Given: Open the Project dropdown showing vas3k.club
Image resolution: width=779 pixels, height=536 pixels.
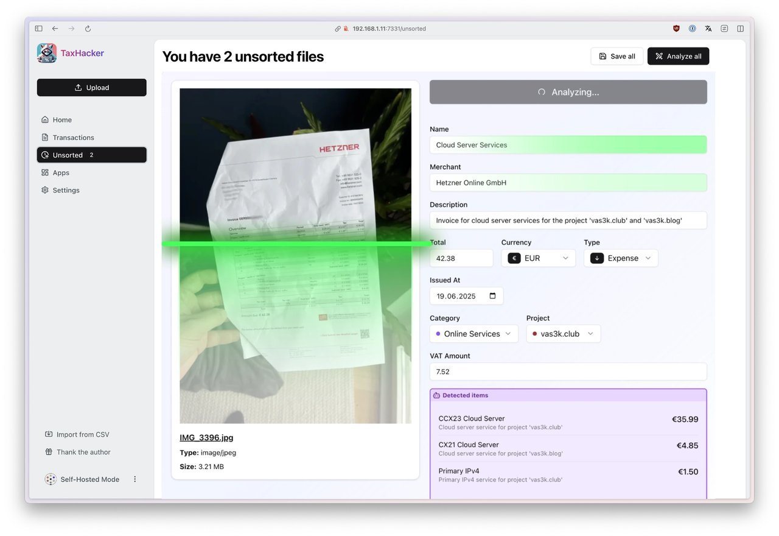Looking at the screenshot, I should [563, 333].
